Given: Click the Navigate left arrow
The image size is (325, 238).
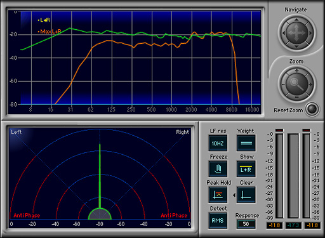Looking at the screenshot, I should (x=284, y=33).
